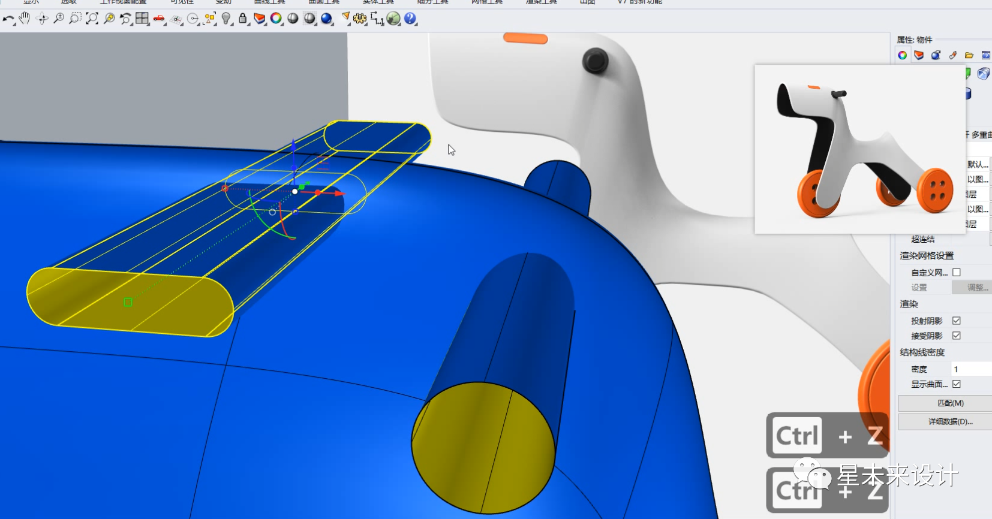
Task: Open the construction plane tool
Action: pos(176,19)
